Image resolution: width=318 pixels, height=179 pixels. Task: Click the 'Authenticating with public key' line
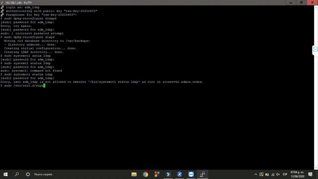pyautogui.click(x=52, y=11)
